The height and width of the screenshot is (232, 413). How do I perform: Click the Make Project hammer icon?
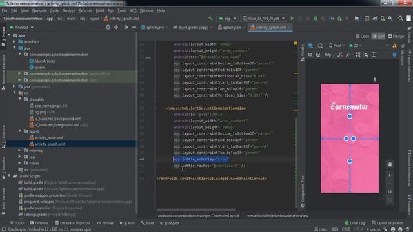210,19
